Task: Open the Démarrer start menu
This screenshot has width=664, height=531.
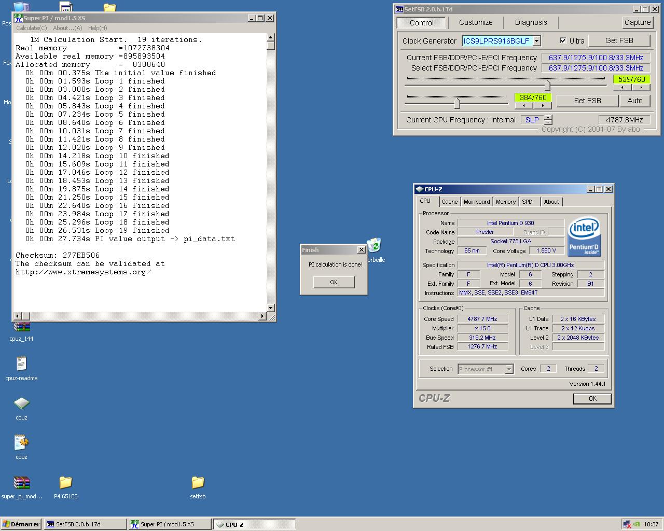Action: [21, 524]
